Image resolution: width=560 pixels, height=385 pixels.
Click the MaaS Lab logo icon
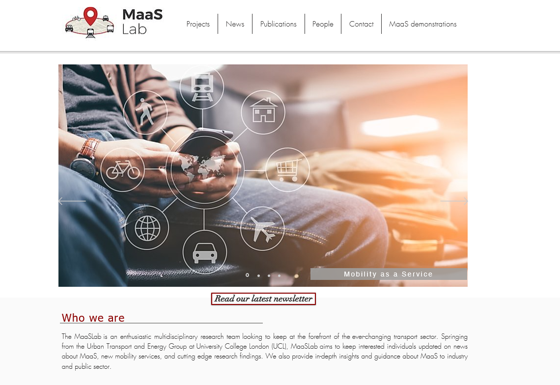point(89,23)
